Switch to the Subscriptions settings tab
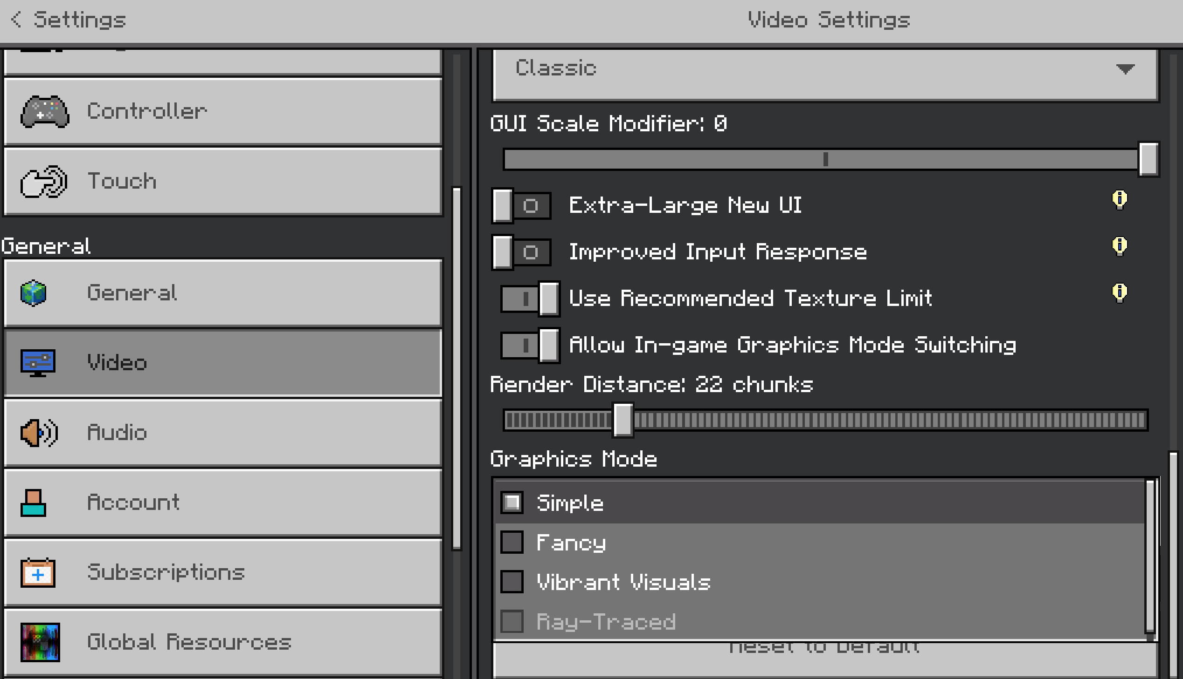The height and width of the screenshot is (679, 1183). coord(222,573)
